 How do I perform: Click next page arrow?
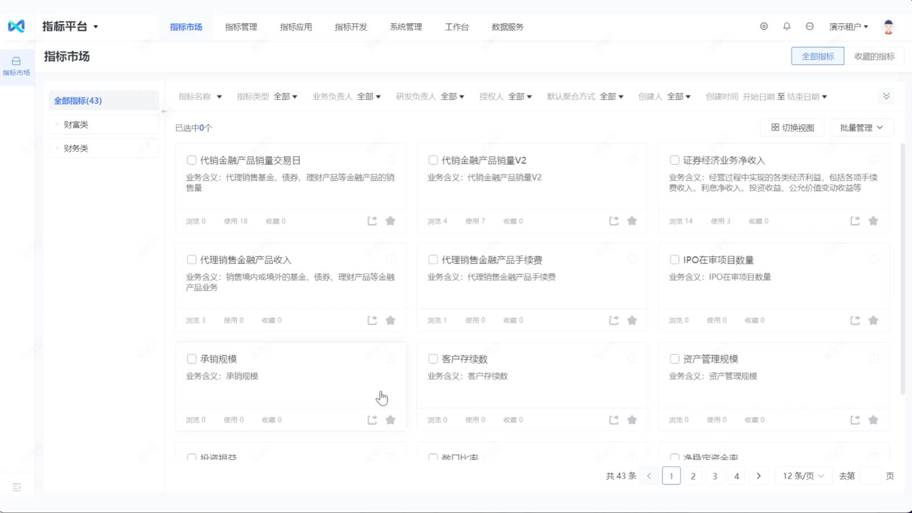coord(758,476)
